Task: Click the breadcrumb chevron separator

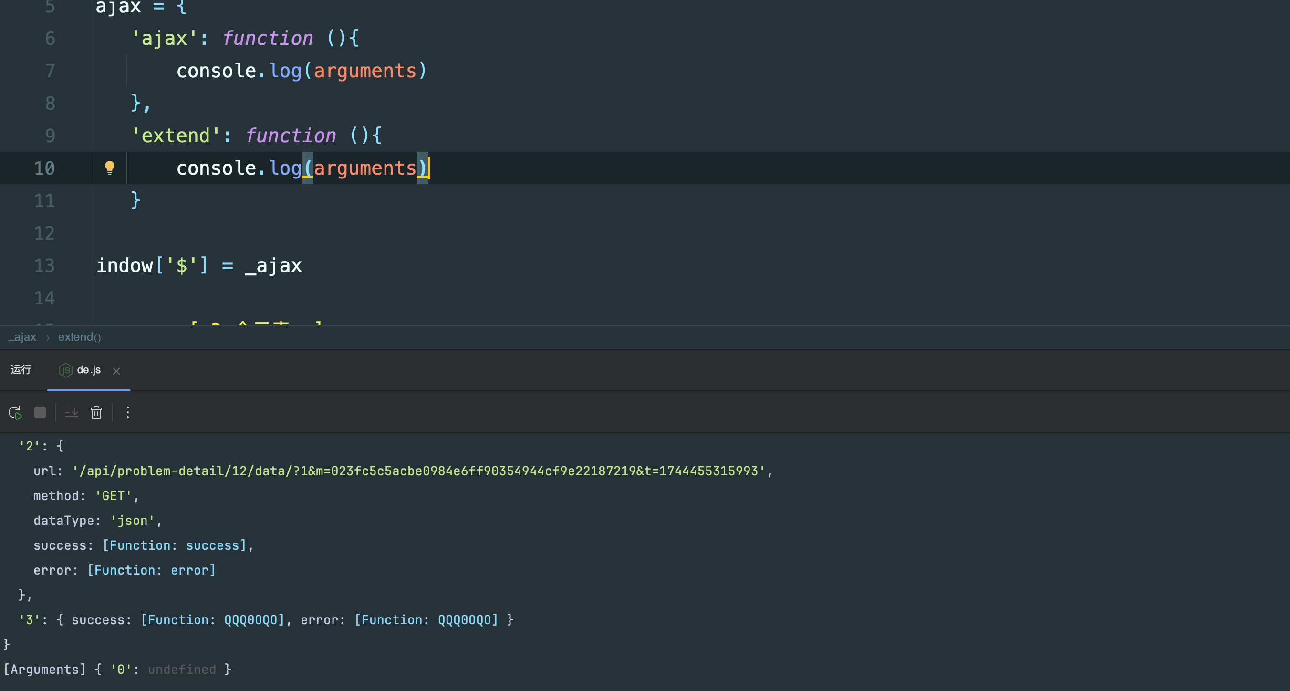Action: coord(48,338)
